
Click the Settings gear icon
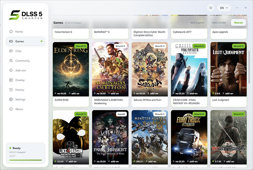11,100
